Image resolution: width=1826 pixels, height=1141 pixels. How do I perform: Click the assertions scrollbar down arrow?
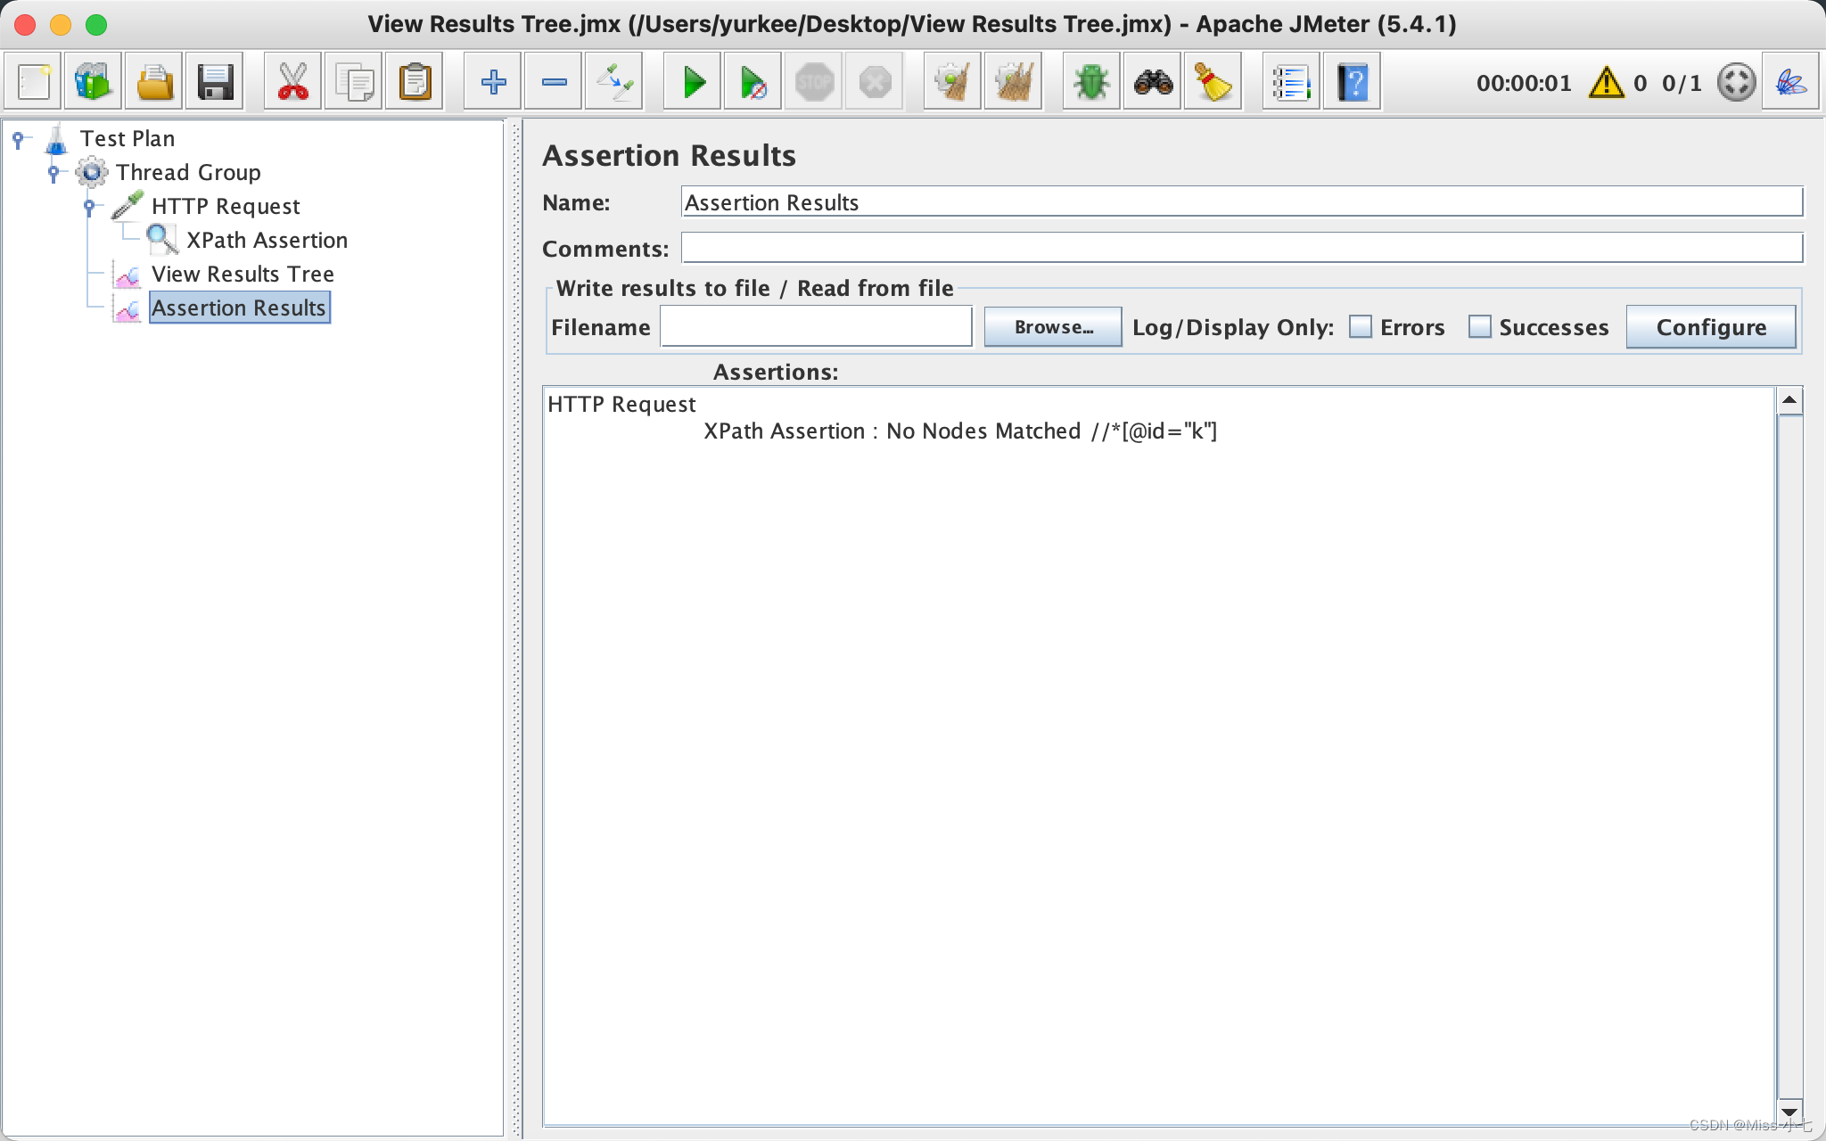[x=1789, y=1111]
